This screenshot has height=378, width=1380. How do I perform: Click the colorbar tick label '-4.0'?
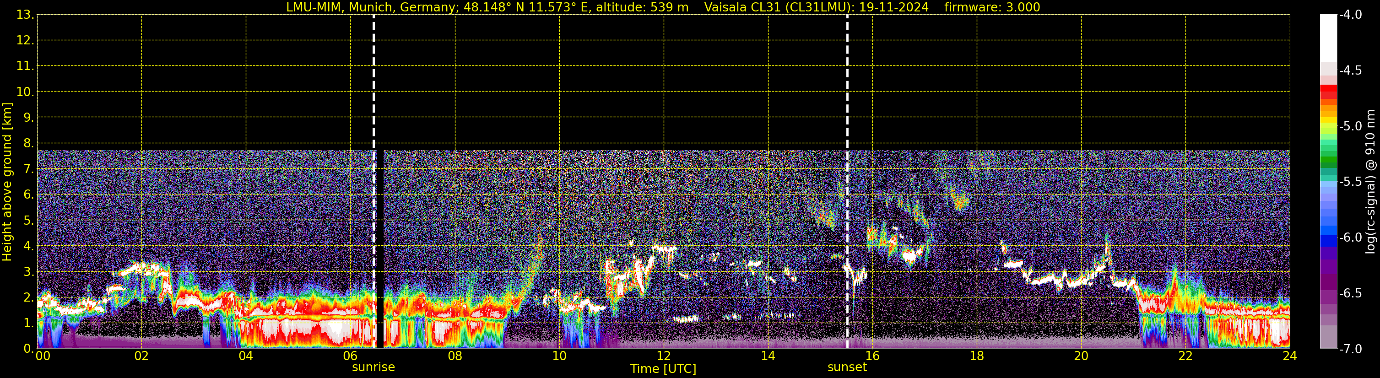1350,15
